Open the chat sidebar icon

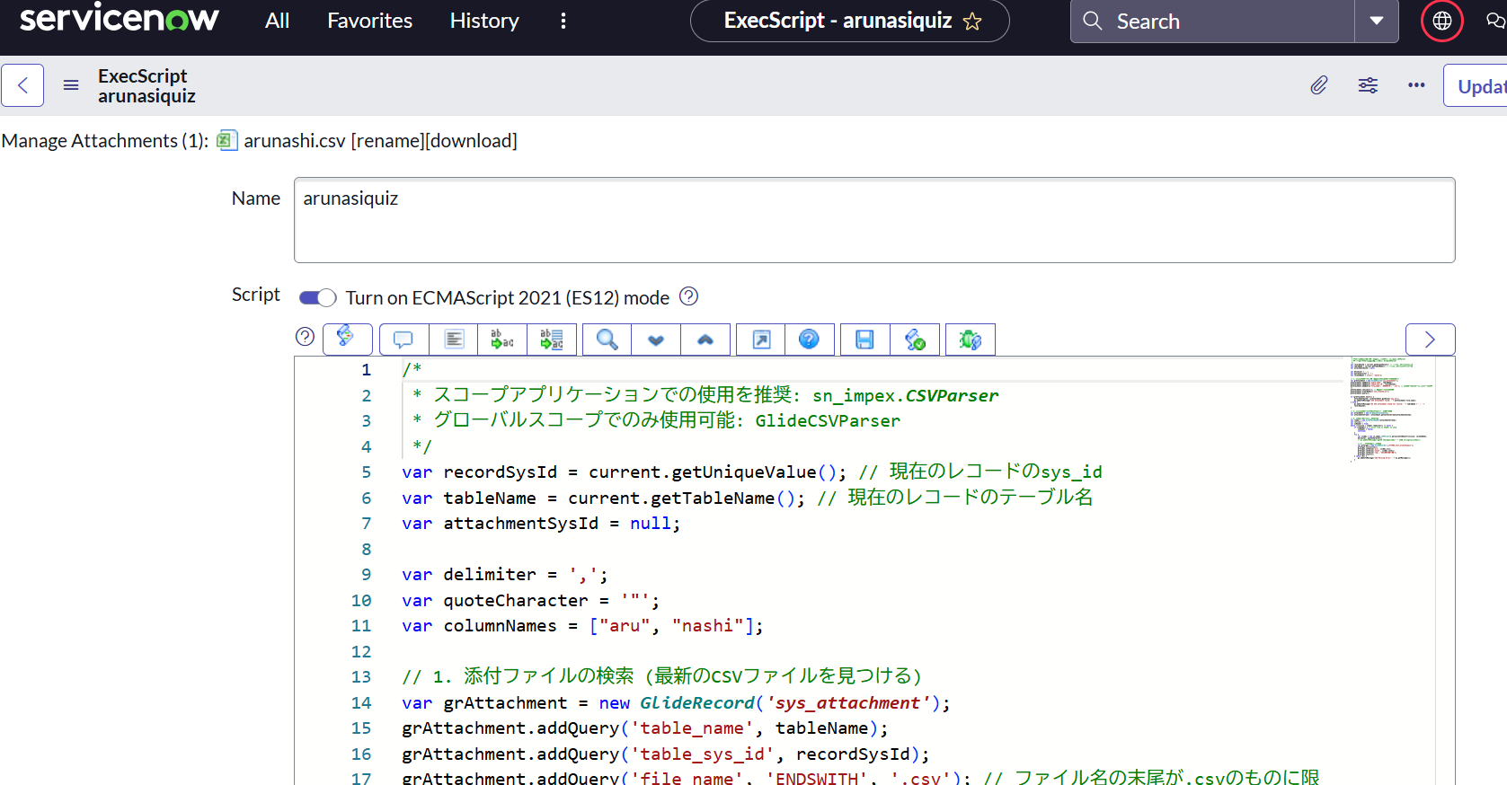1496,21
